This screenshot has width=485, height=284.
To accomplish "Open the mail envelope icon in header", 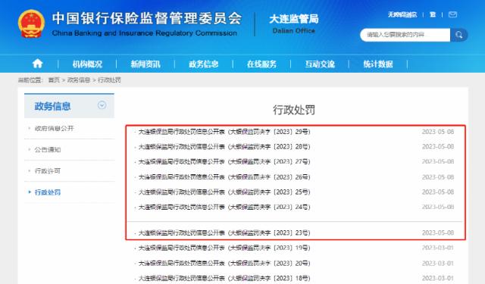I will click(453, 14).
